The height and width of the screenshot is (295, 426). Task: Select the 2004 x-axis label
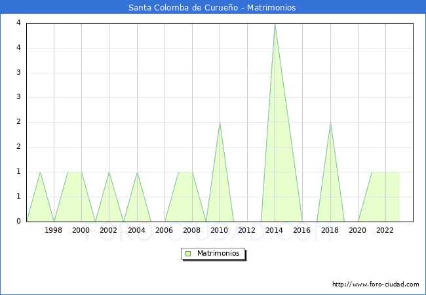click(137, 230)
